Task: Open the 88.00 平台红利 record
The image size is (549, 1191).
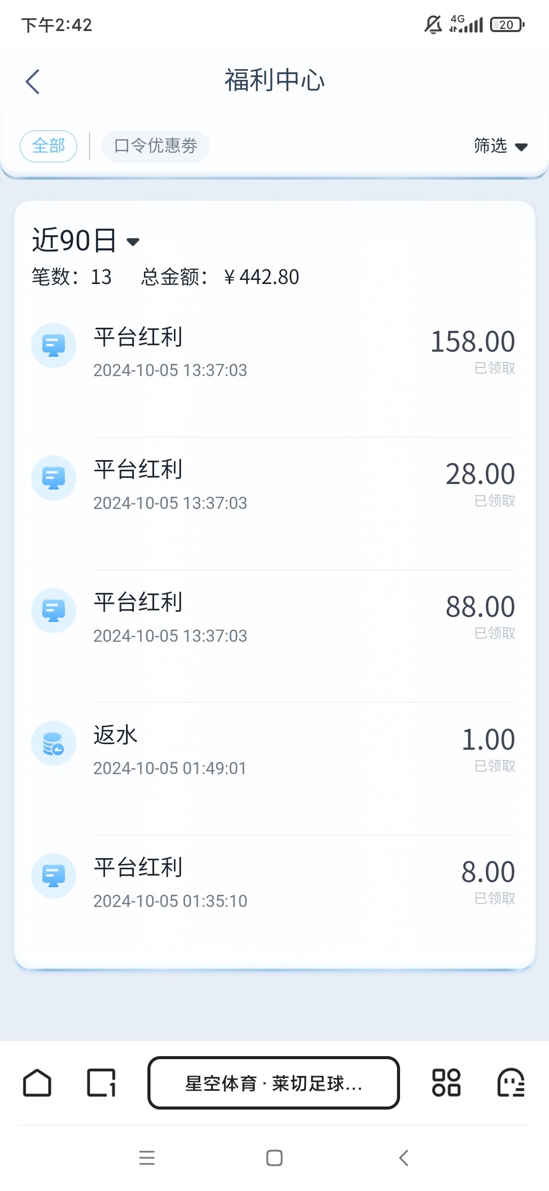Action: pyautogui.click(x=274, y=617)
